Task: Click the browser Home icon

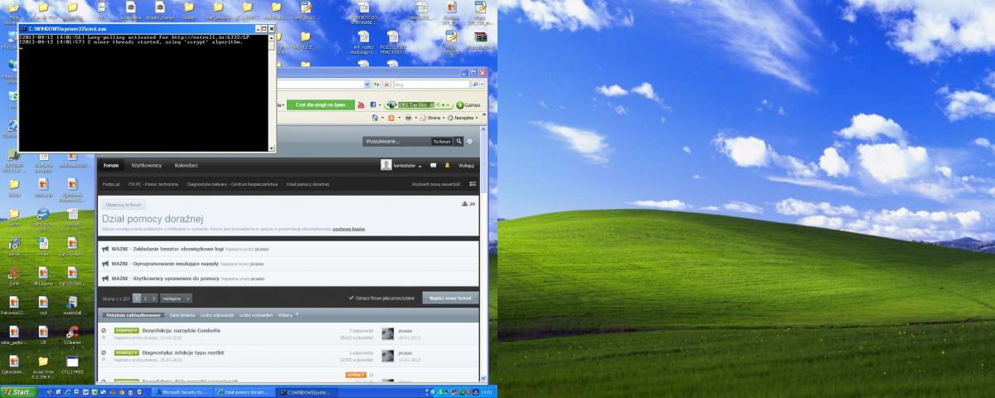Action: click(x=375, y=118)
